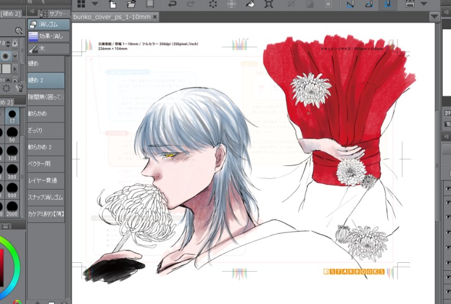Select brush size preset 50

(12, 134)
